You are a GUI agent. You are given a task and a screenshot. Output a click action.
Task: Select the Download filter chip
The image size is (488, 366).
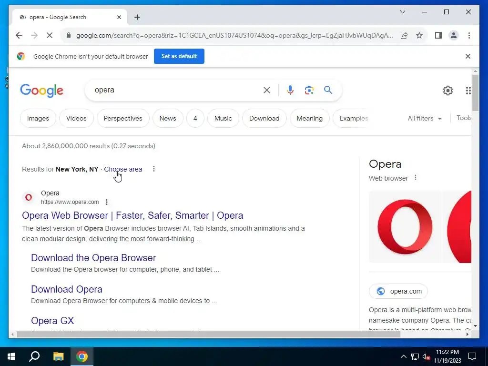click(x=264, y=118)
